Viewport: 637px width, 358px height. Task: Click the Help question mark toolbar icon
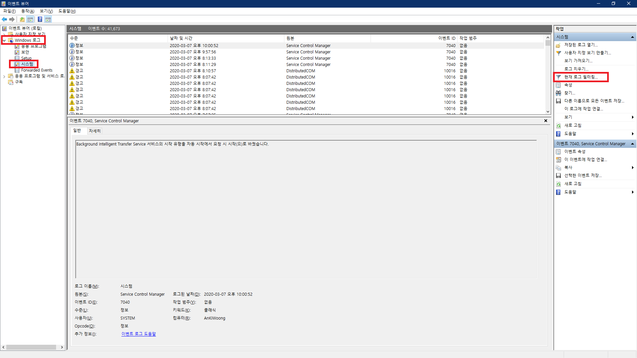[40, 19]
